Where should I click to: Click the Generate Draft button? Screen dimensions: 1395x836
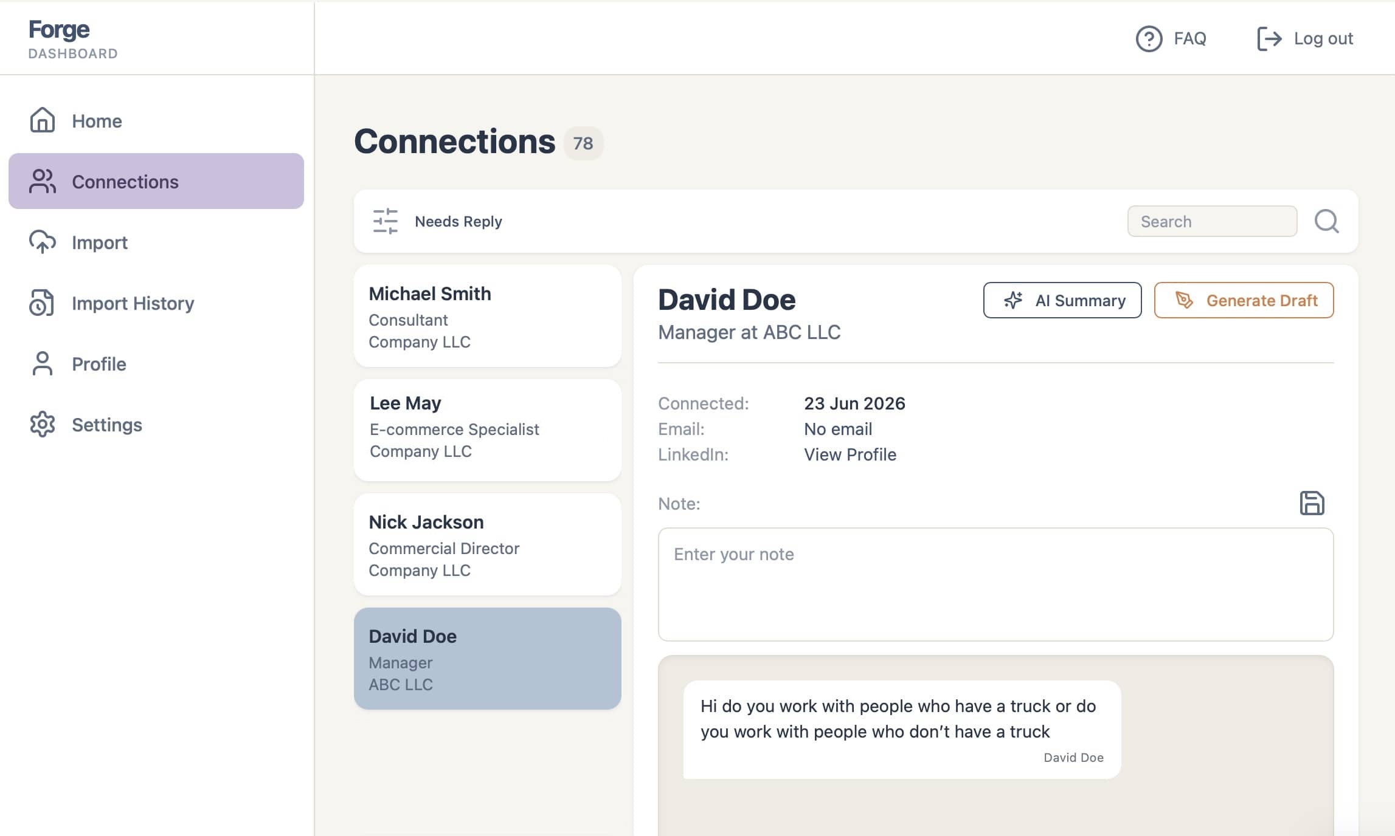[x=1244, y=300]
